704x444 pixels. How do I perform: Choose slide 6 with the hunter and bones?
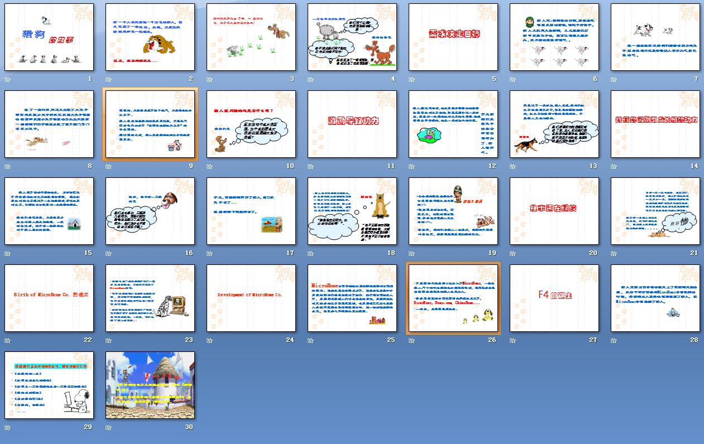tap(554, 37)
